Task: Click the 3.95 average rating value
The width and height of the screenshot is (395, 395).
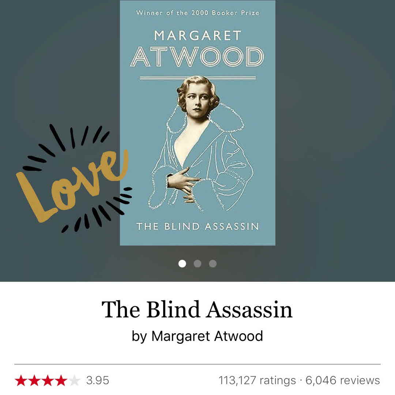Action: (x=98, y=380)
